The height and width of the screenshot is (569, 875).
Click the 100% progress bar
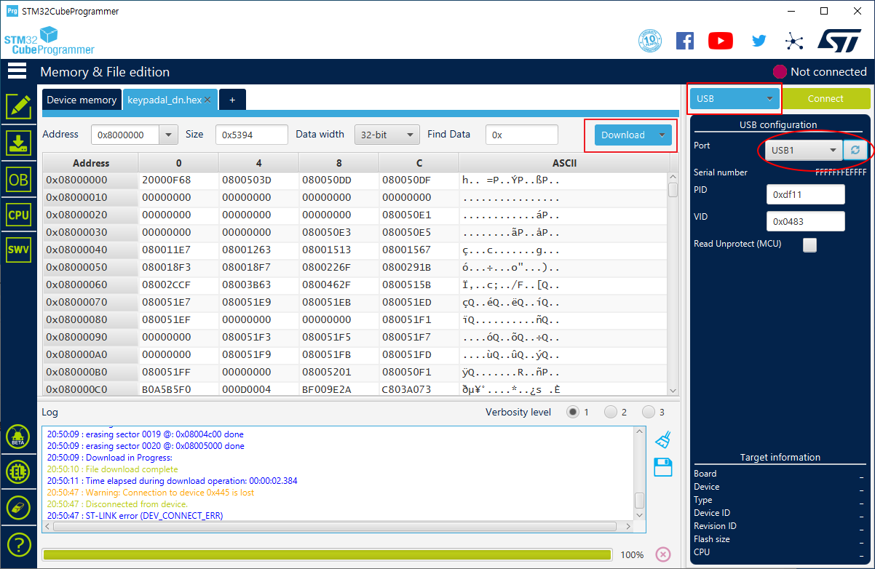(x=327, y=554)
